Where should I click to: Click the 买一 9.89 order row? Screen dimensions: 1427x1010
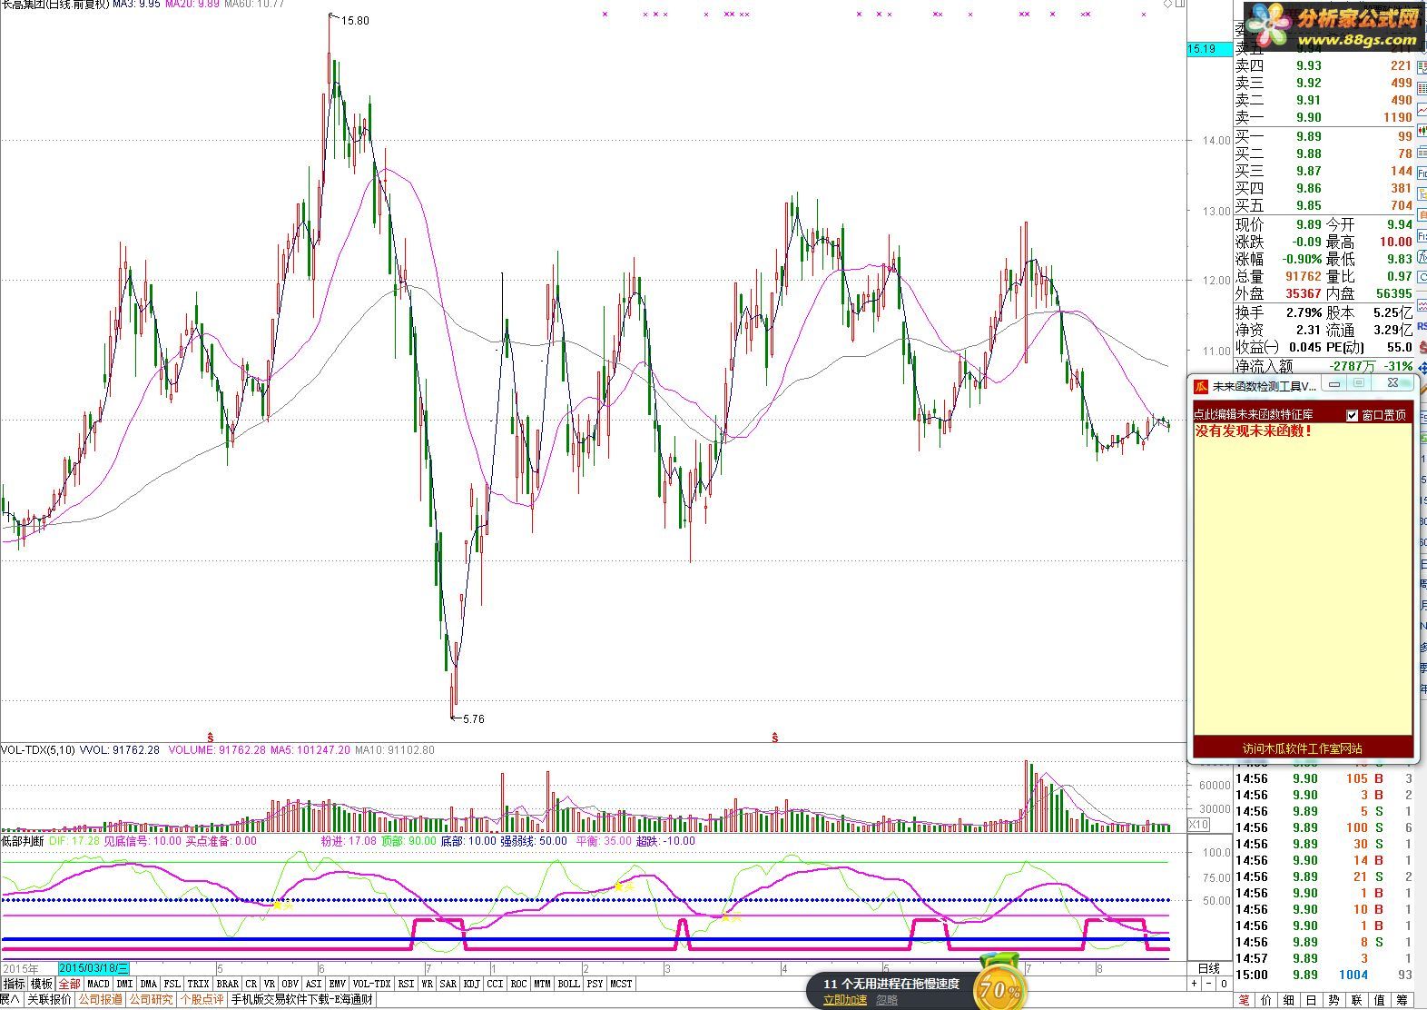click(x=1324, y=136)
